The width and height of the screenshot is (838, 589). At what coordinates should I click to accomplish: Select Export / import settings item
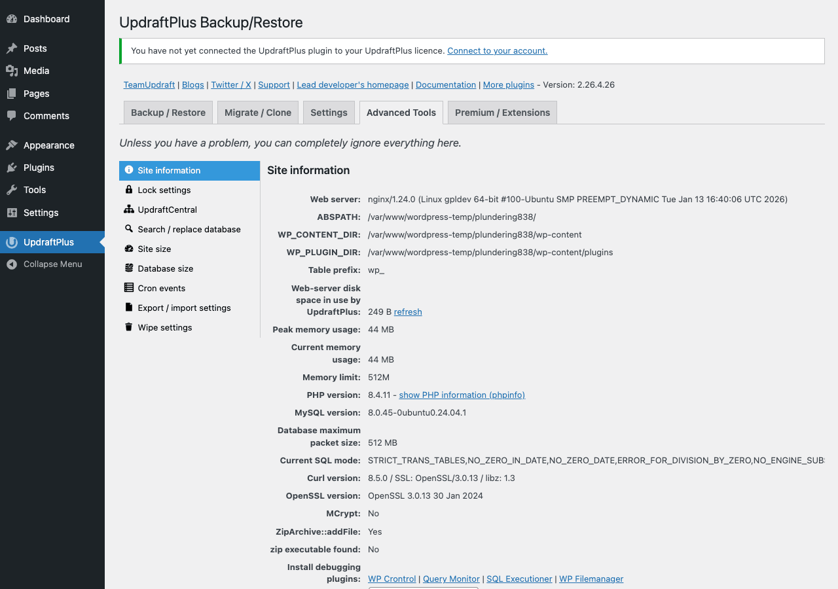tap(189, 308)
